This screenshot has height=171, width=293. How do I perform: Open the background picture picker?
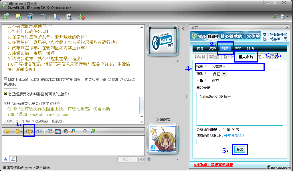point(93,131)
